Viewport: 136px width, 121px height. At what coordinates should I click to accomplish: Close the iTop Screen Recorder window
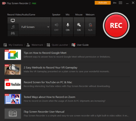[133, 3]
